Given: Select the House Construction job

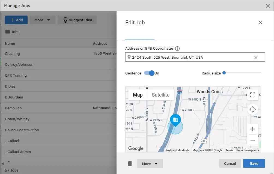Looking at the screenshot, I should [x=58, y=130].
